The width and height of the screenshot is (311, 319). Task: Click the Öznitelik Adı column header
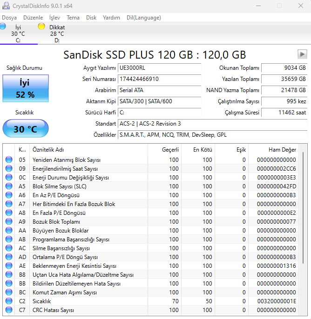(88, 150)
